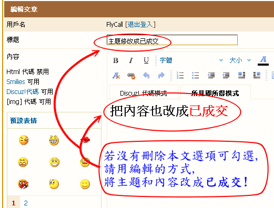This screenshot has width=274, height=208.
Task: Click the unlink icon
Action: coord(131,76)
